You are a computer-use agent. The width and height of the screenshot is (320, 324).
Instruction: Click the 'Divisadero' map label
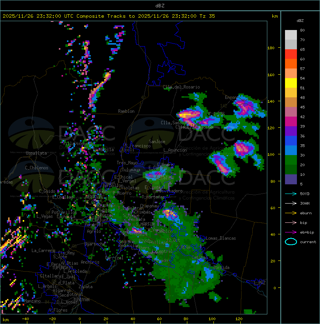click(x=171, y=191)
